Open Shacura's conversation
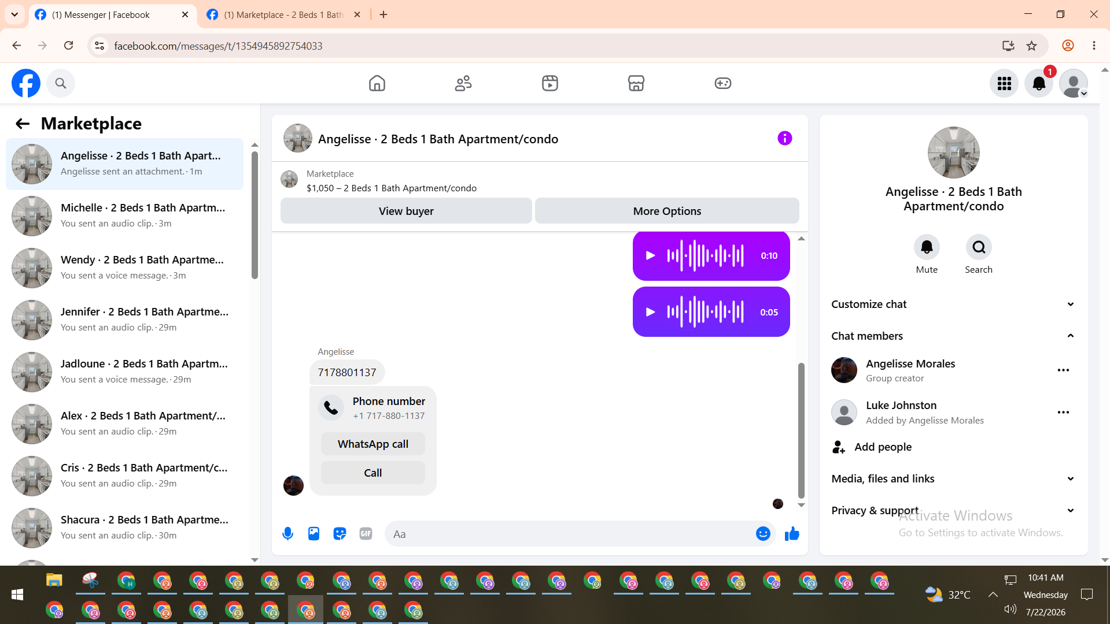This screenshot has height=624, width=1110. pos(124,528)
